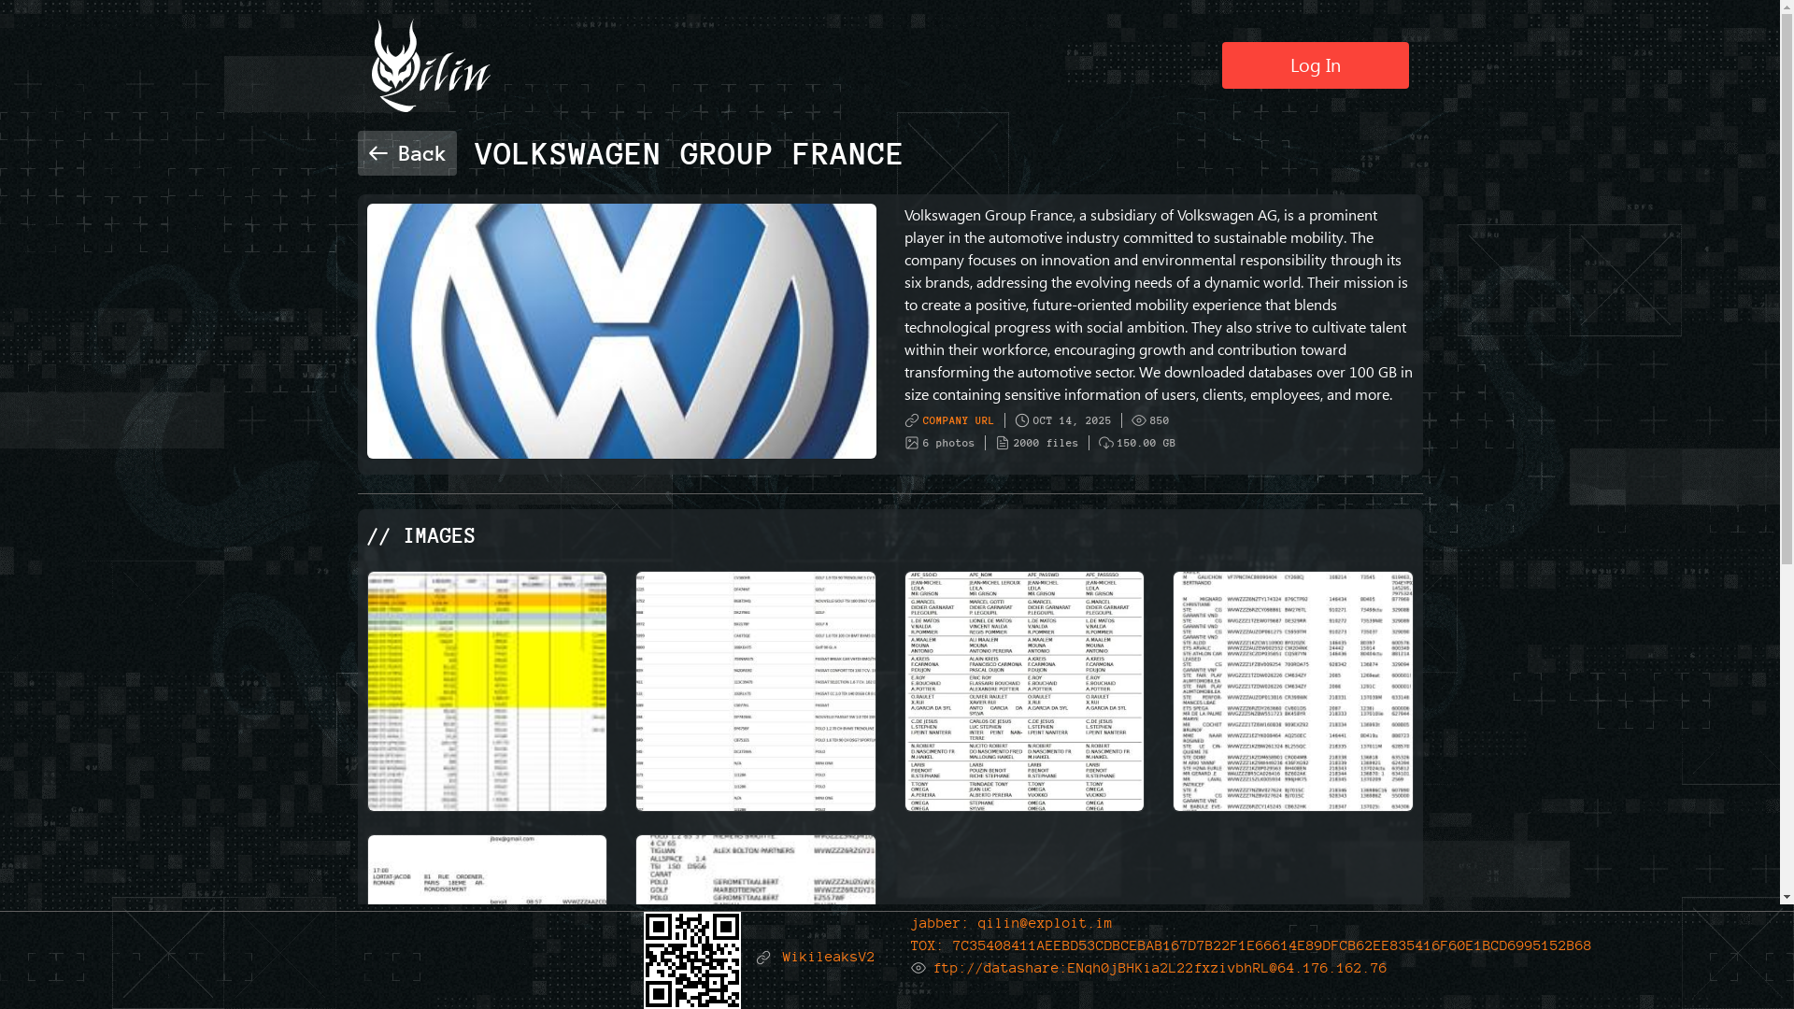The width and height of the screenshot is (1794, 1009).
Task: Click the document icon beside 2000 files
Action: (x=1003, y=444)
